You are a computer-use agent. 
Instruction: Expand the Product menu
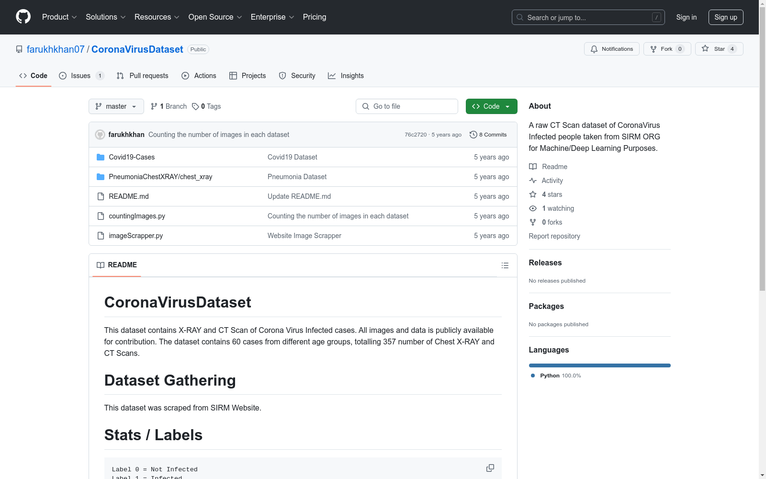click(x=59, y=17)
